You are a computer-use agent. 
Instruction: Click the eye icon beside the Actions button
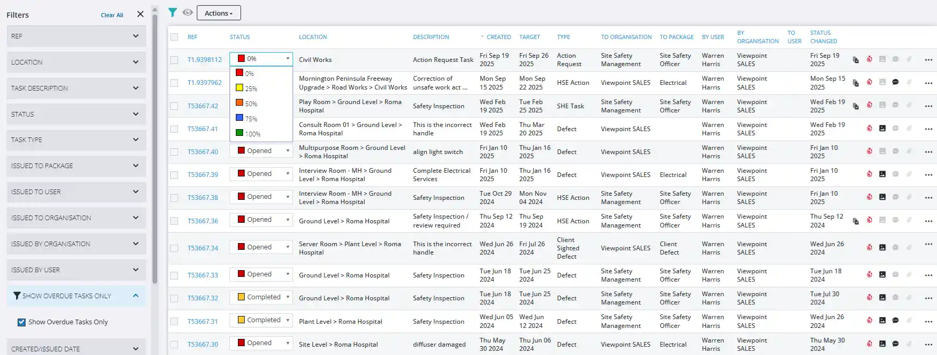pos(187,12)
